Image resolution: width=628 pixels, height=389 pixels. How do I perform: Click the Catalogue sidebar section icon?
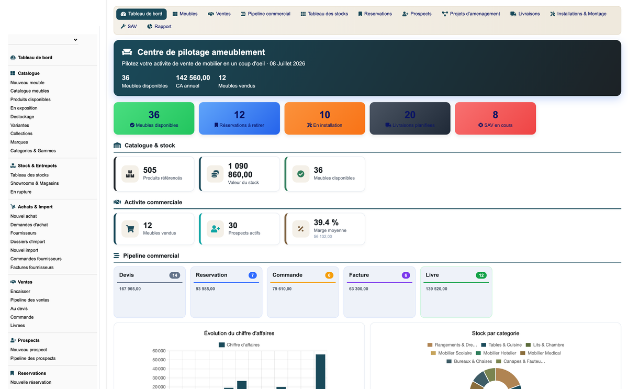[x=13, y=73]
